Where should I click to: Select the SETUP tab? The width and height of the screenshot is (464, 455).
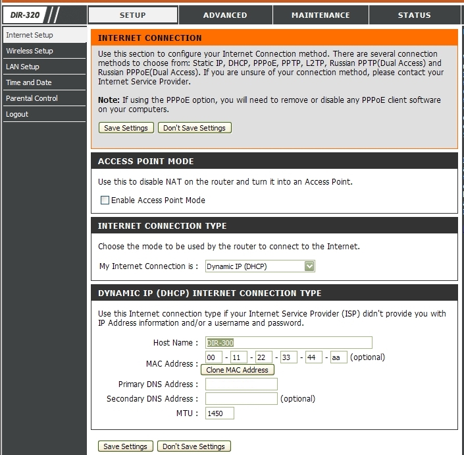[x=132, y=15]
